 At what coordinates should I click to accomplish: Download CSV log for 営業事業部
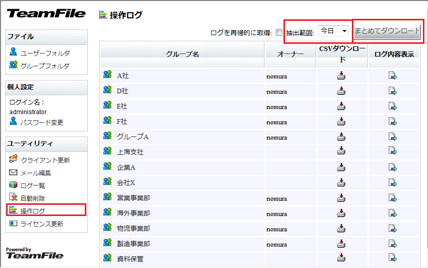coord(341,198)
